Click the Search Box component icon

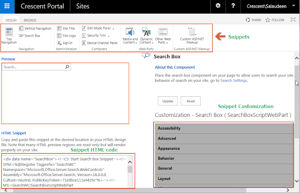coord(146,56)
